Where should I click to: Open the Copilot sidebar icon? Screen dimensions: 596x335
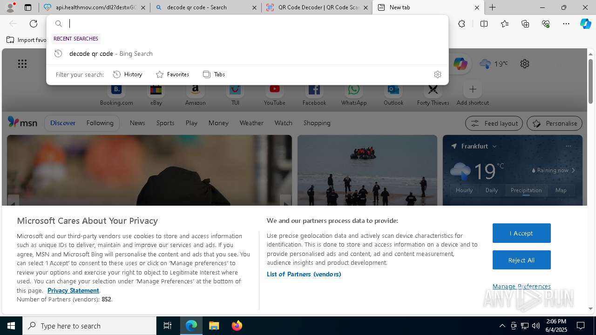pyautogui.click(x=585, y=24)
